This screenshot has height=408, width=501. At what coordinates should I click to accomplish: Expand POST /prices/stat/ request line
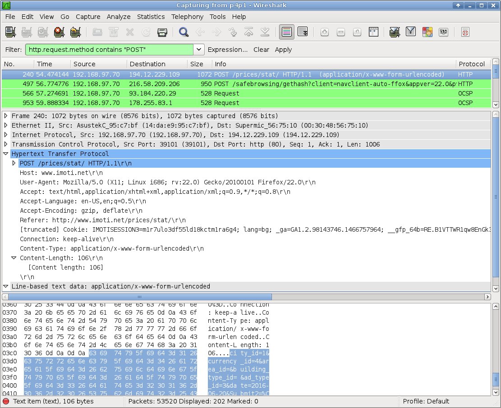click(14, 163)
